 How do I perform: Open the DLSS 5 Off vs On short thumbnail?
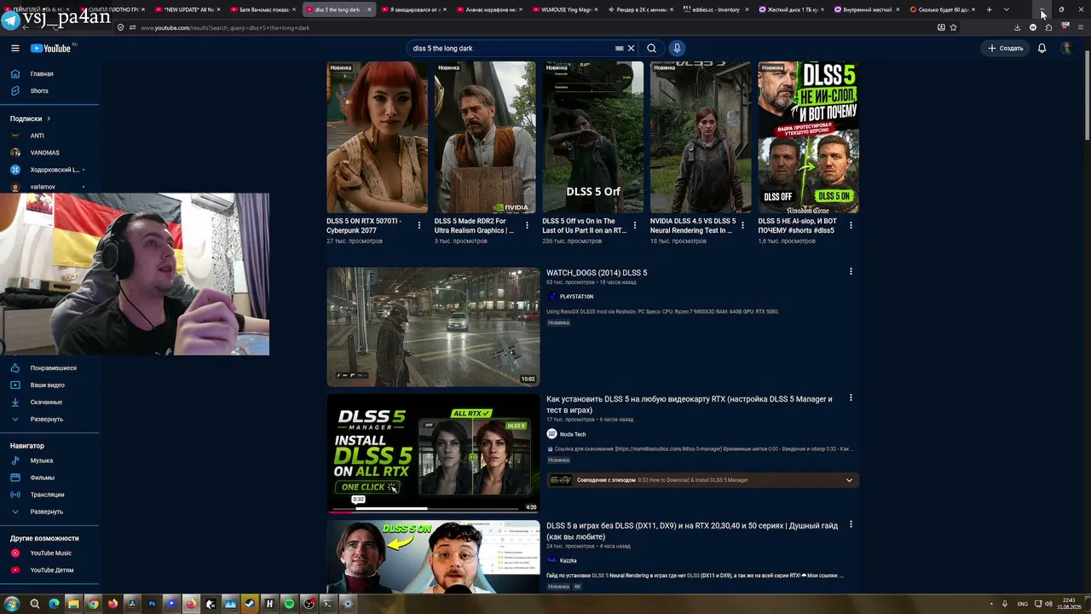click(593, 137)
